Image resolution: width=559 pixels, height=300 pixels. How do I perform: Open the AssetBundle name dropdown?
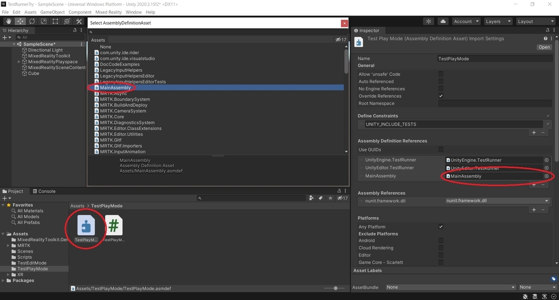coord(450,287)
